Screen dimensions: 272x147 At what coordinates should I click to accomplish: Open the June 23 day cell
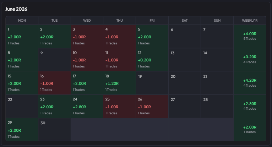click(54, 107)
